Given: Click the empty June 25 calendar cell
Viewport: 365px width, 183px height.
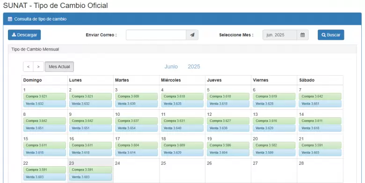Looking at the screenshot, I should 182,171.
